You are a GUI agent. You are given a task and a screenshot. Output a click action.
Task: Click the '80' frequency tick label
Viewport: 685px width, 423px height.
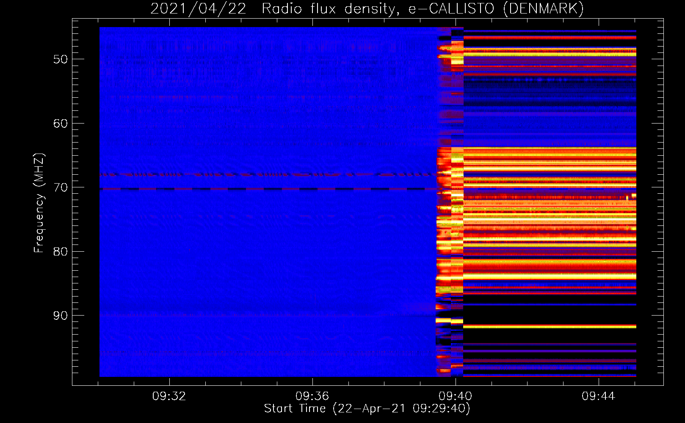pyautogui.click(x=61, y=252)
